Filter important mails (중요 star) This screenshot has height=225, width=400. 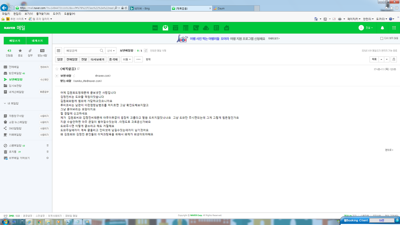(20, 53)
